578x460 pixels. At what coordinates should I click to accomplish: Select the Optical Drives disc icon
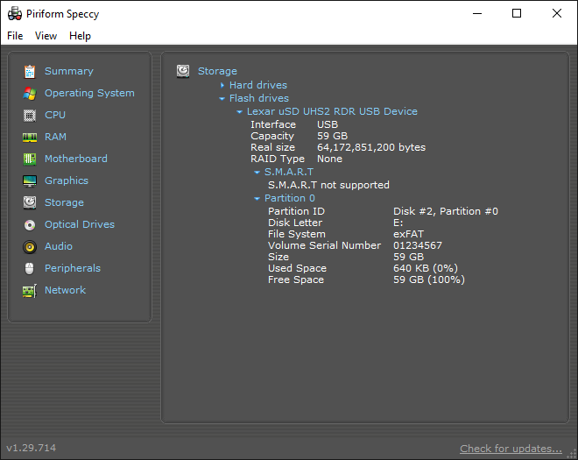(30, 224)
